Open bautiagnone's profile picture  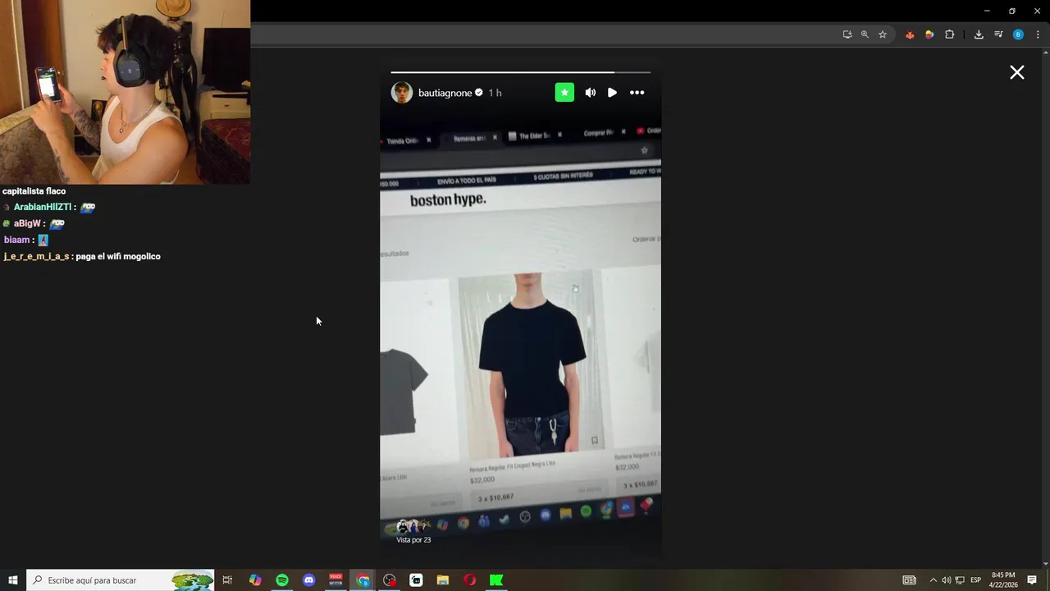pos(402,93)
